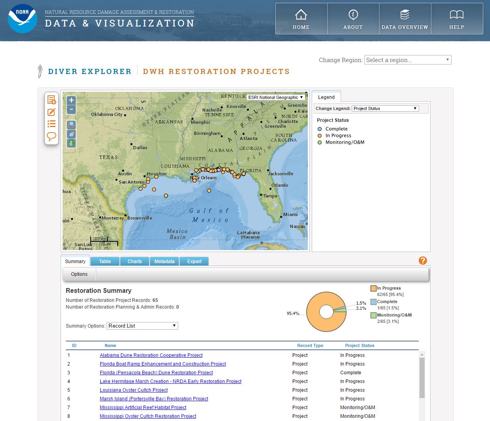Sort by the Name column header
Image resolution: width=490 pixels, height=421 pixels.
tap(110, 345)
